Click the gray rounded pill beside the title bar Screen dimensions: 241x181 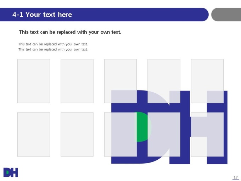(226, 15)
